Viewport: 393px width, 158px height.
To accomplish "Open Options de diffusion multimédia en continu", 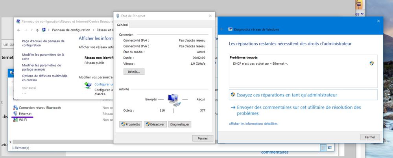I will click(44, 78).
